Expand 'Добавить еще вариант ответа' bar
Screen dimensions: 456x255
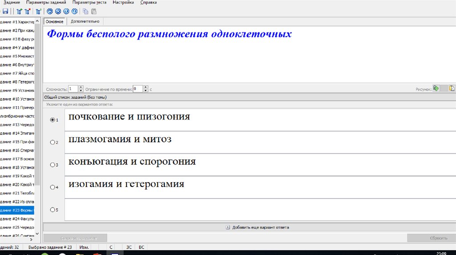(x=257, y=227)
